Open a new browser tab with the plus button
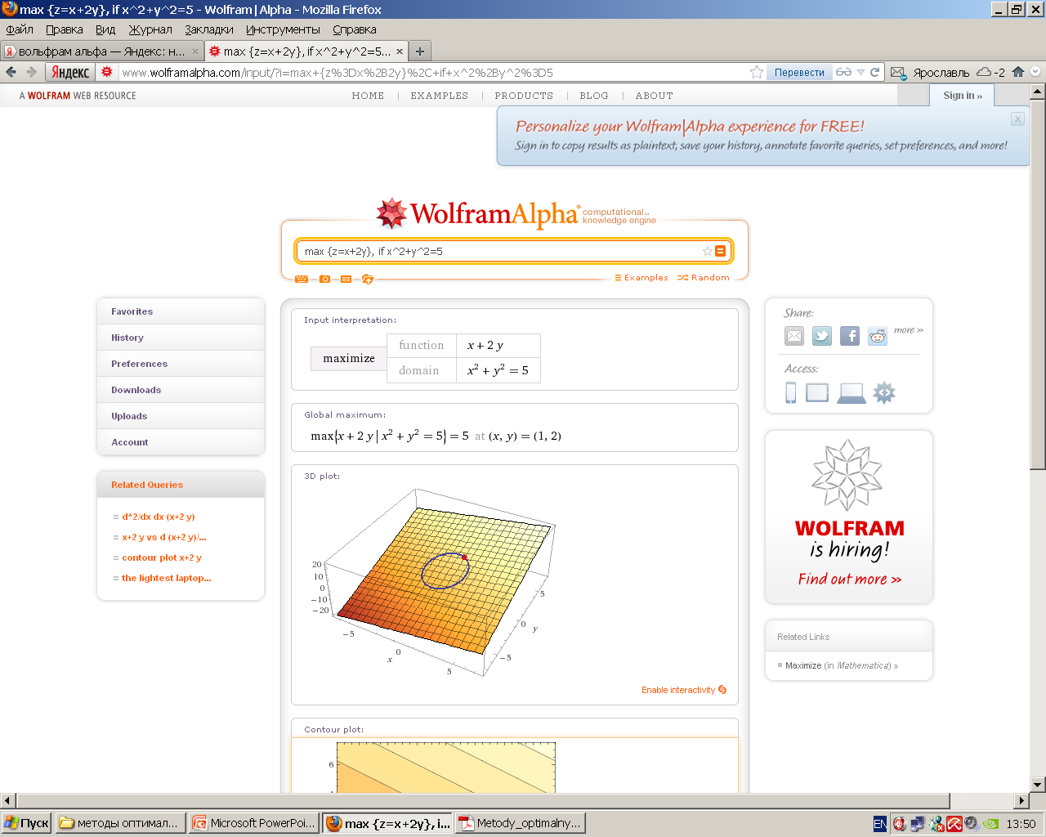1046x837 pixels. [x=420, y=51]
